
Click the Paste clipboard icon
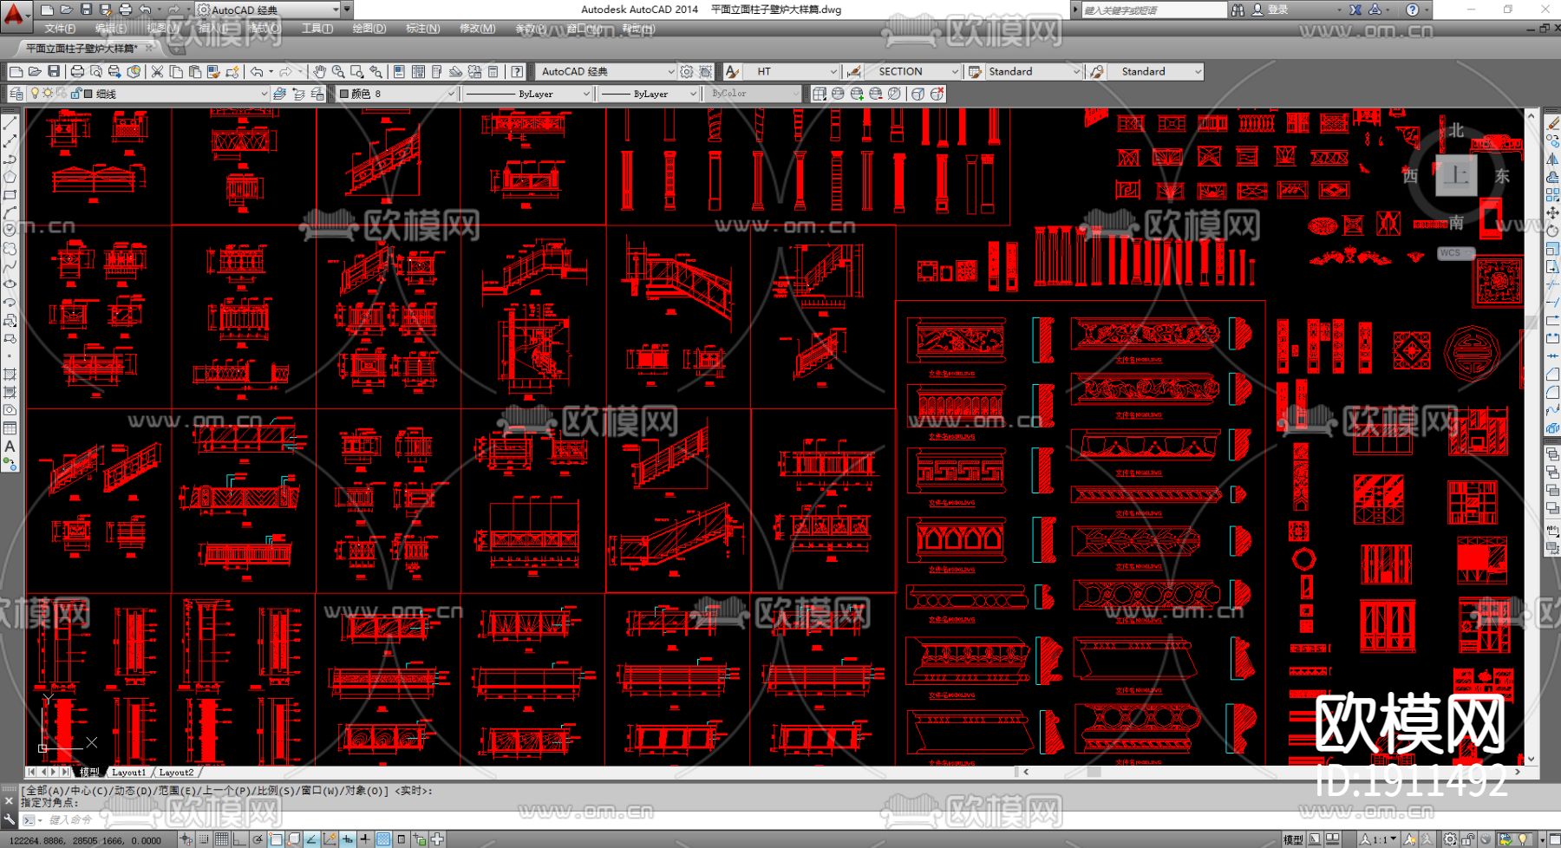click(x=194, y=71)
